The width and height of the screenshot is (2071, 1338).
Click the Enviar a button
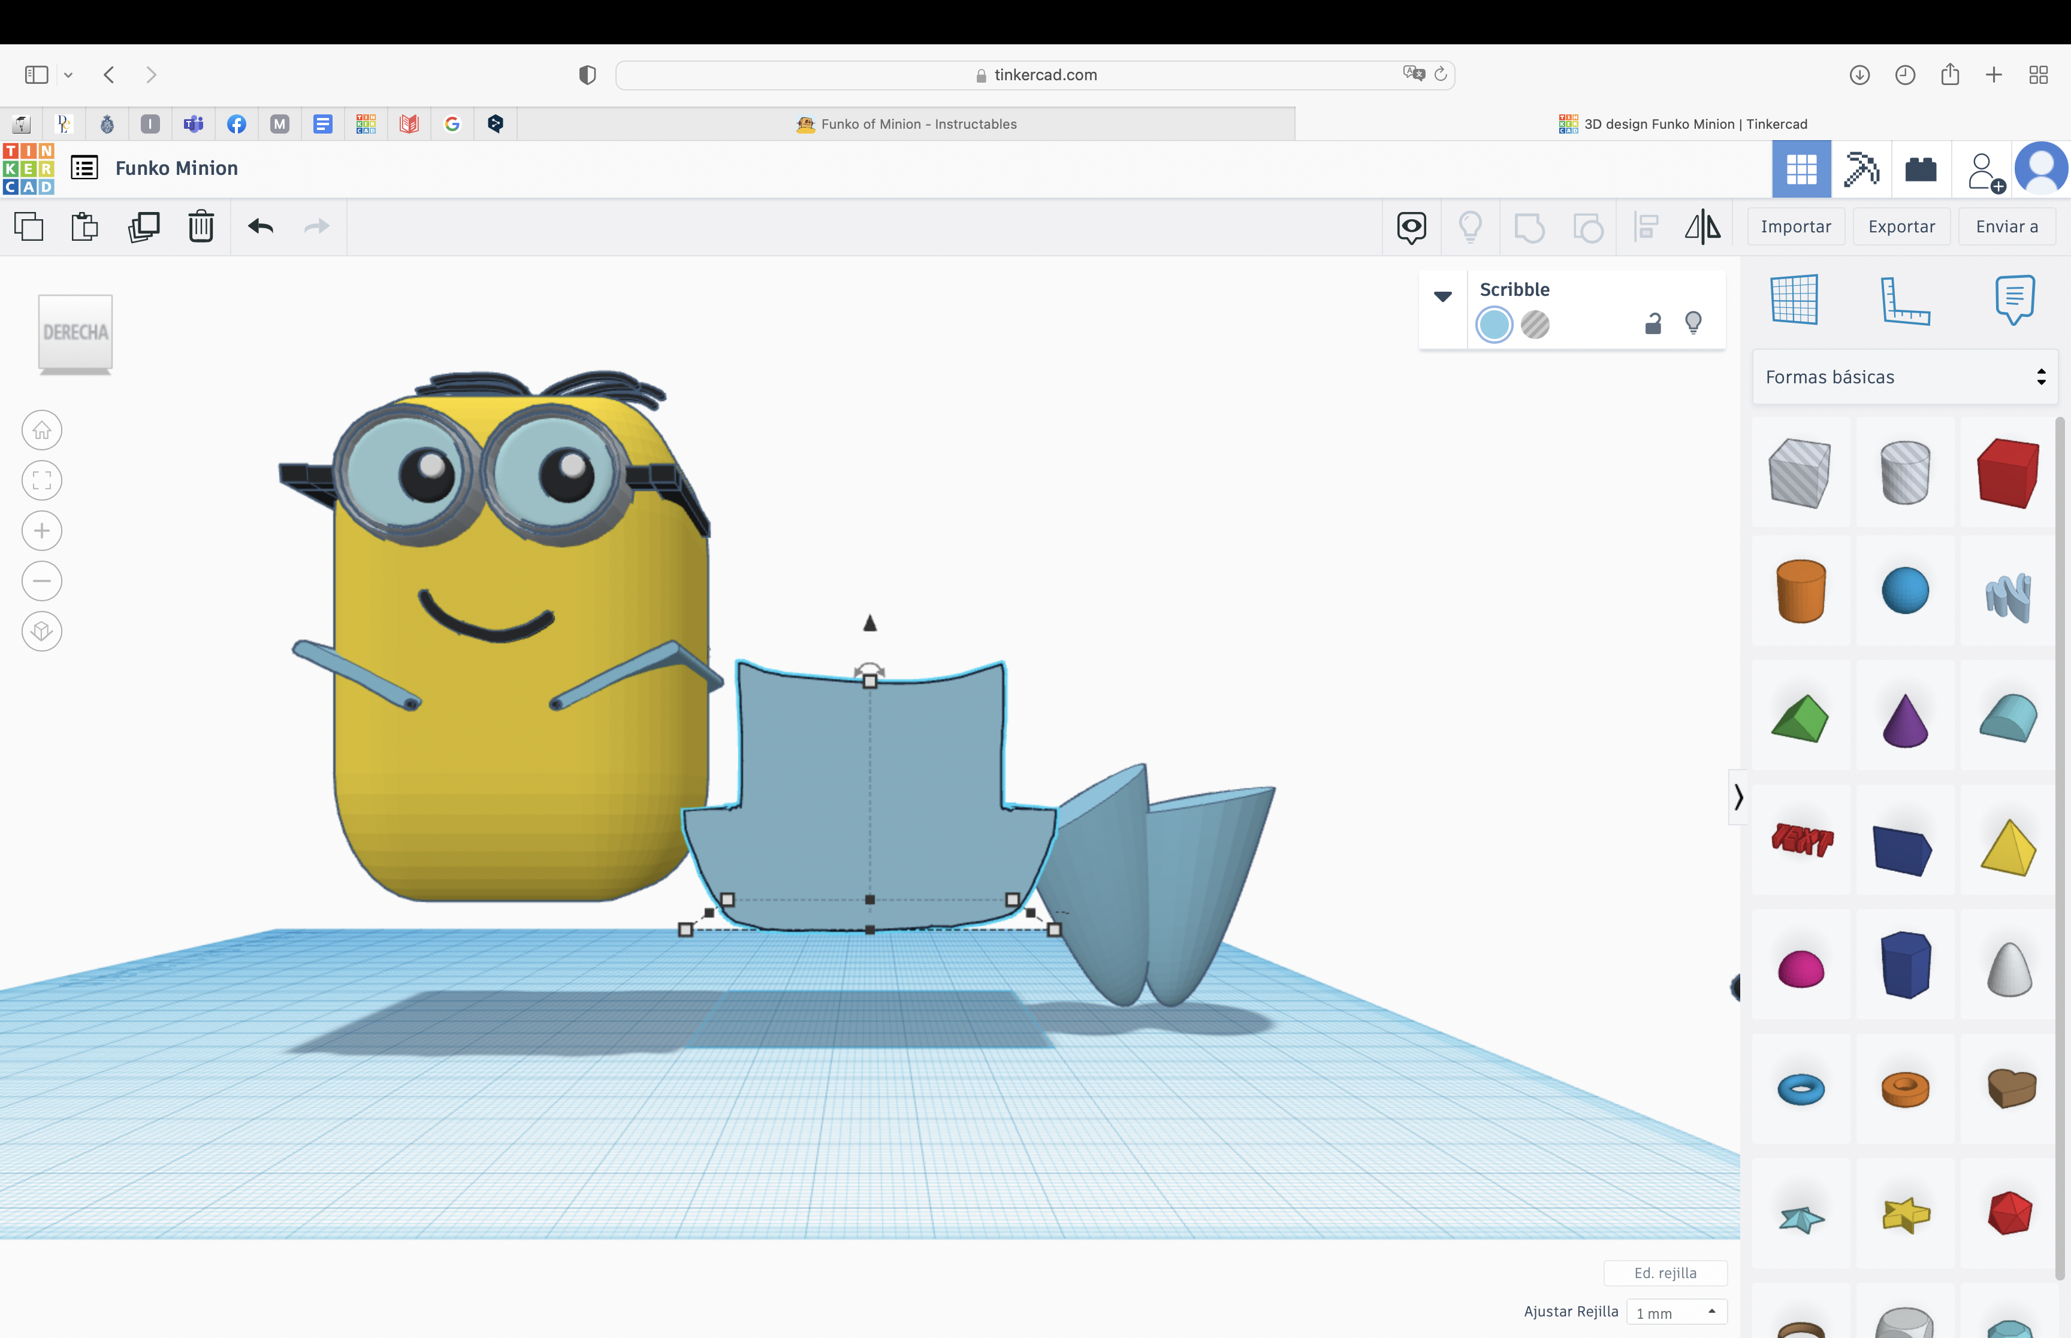[x=2007, y=227]
